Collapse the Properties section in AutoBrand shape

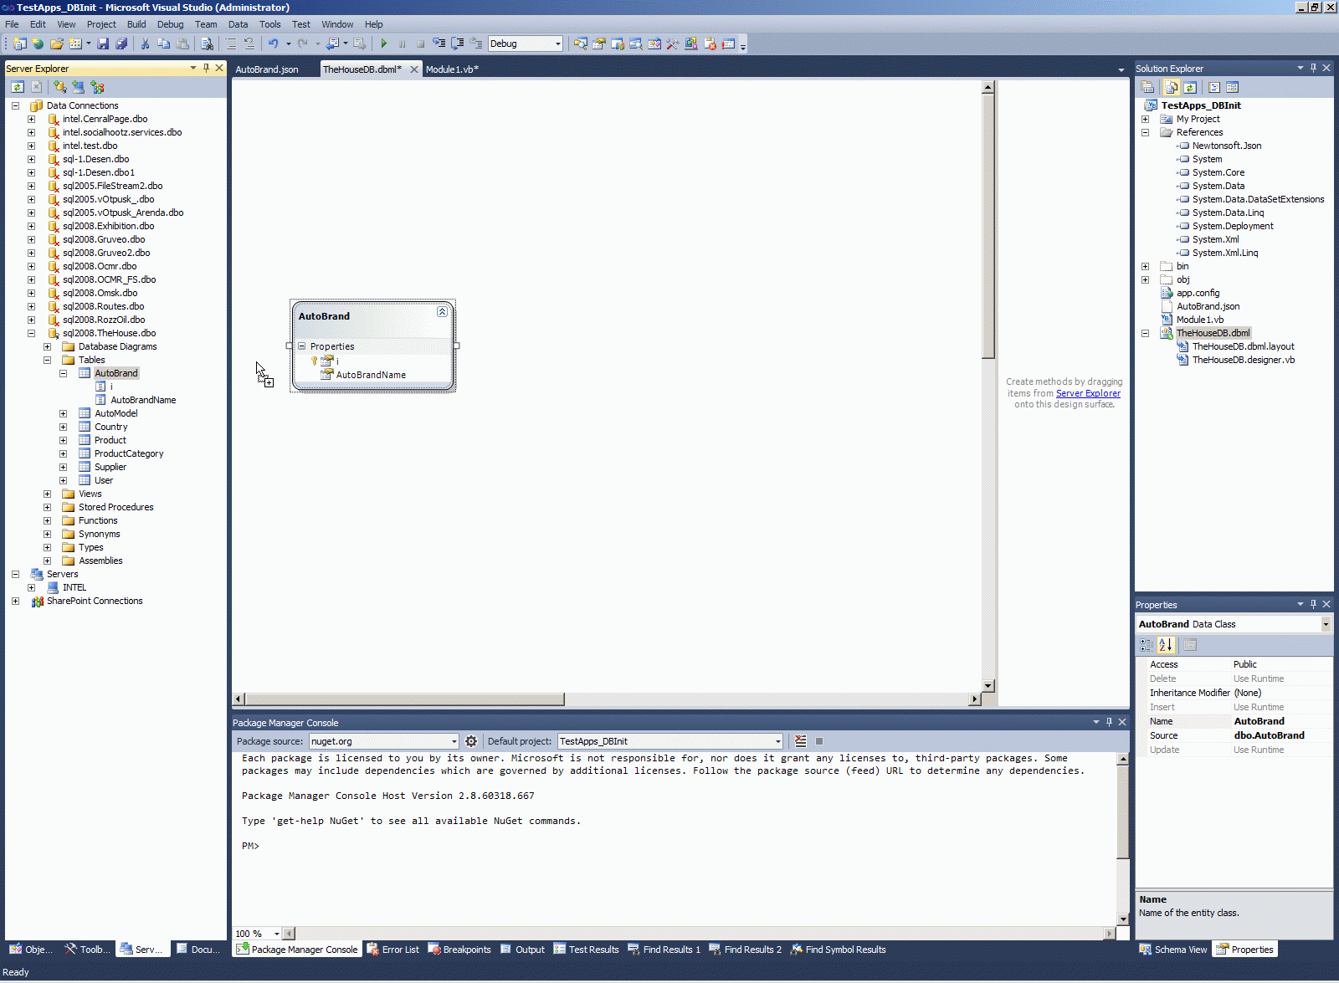pyautogui.click(x=302, y=346)
